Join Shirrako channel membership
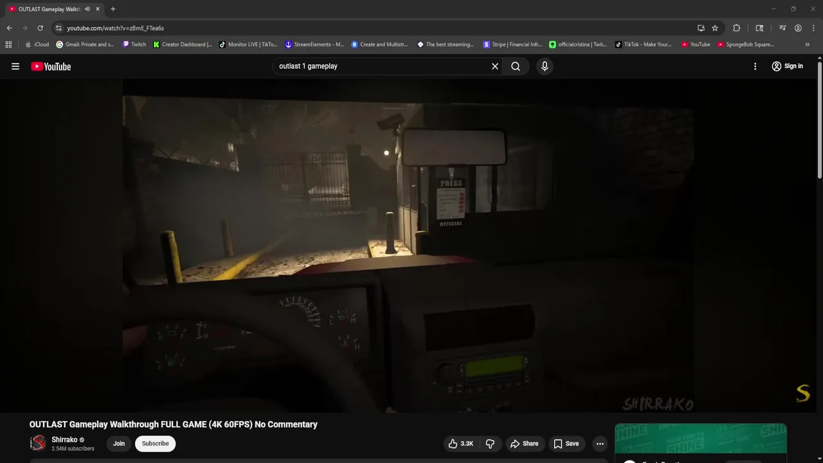823x463 pixels. [119, 444]
